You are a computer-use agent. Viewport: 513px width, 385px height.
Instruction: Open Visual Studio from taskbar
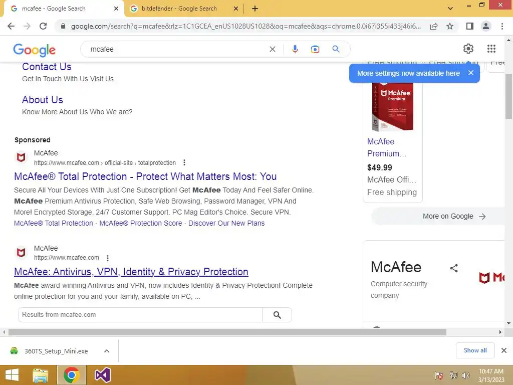click(x=102, y=375)
